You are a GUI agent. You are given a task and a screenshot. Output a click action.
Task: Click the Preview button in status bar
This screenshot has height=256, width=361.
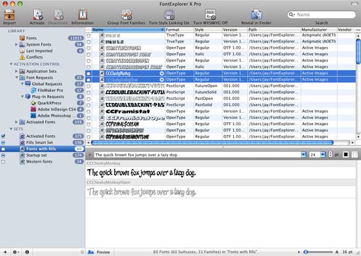[x=99, y=252]
